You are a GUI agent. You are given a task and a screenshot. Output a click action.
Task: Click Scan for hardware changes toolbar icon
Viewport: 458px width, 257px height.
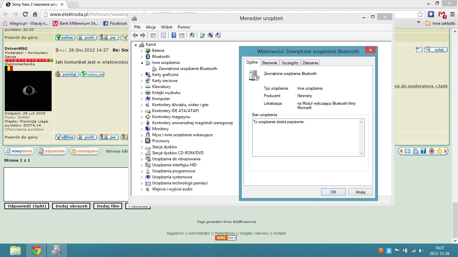(x=192, y=35)
